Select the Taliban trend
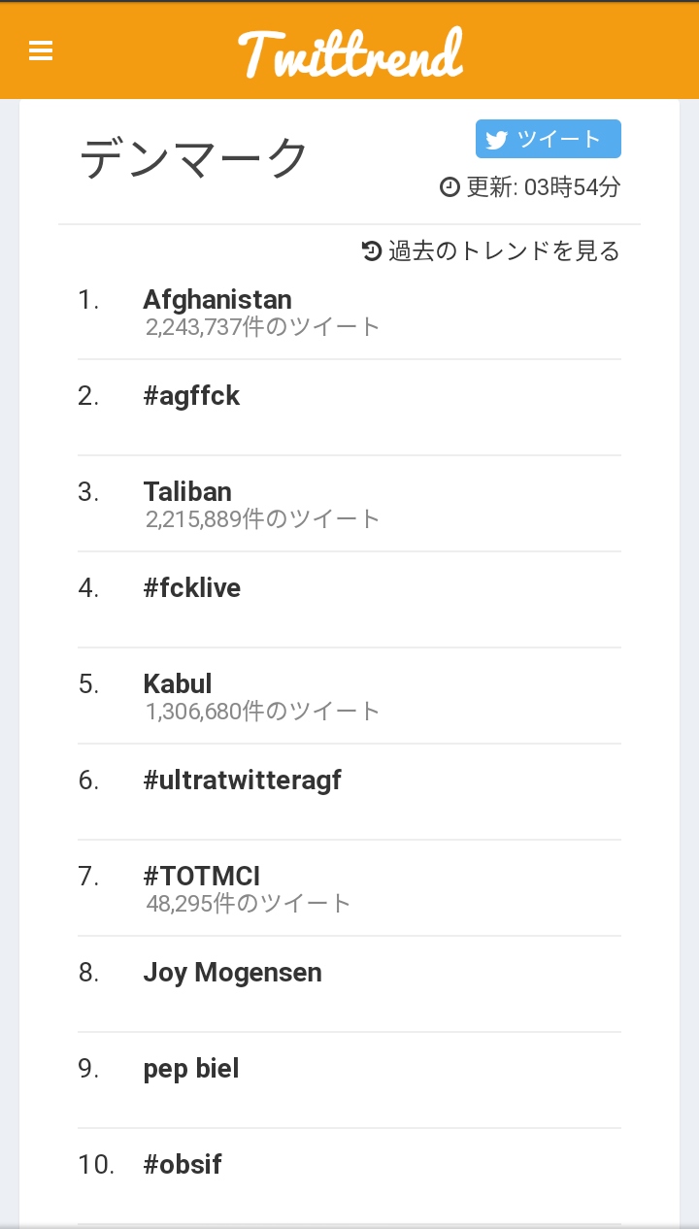The image size is (699, 1229). (x=187, y=491)
